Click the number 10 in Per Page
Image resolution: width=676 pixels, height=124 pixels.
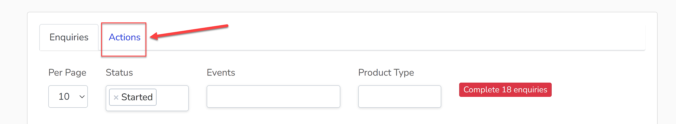click(x=64, y=97)
